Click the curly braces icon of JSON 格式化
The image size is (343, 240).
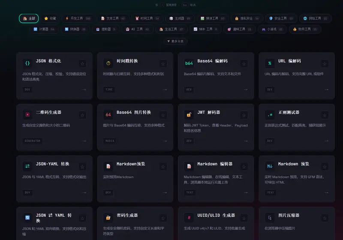(27, 63)
